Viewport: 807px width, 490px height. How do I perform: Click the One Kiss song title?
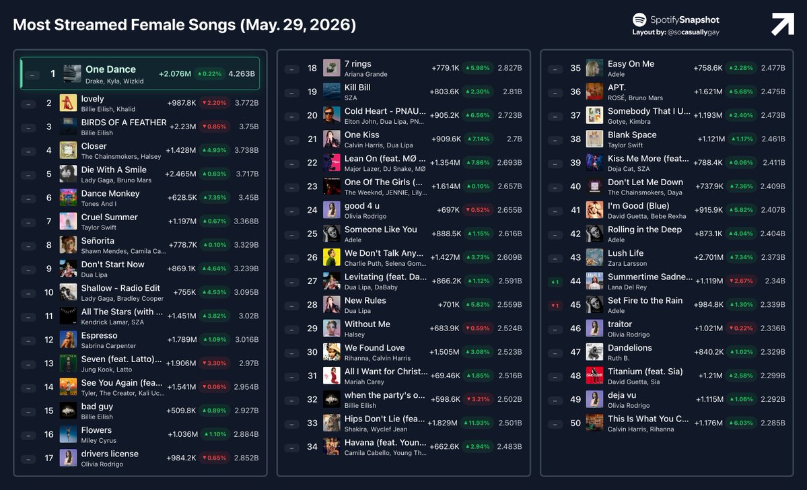click(362, 135)
